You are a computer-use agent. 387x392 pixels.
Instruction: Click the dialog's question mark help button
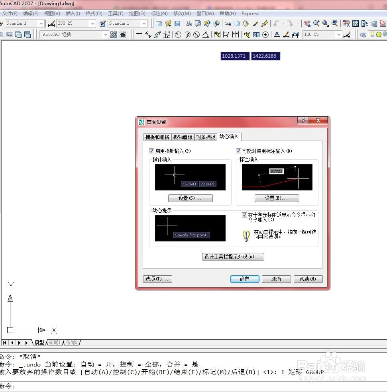click(x=303, y=120)
